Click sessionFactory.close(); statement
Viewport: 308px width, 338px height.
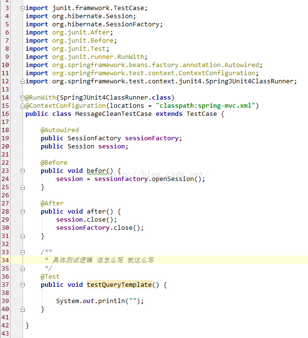coord(100,228)
